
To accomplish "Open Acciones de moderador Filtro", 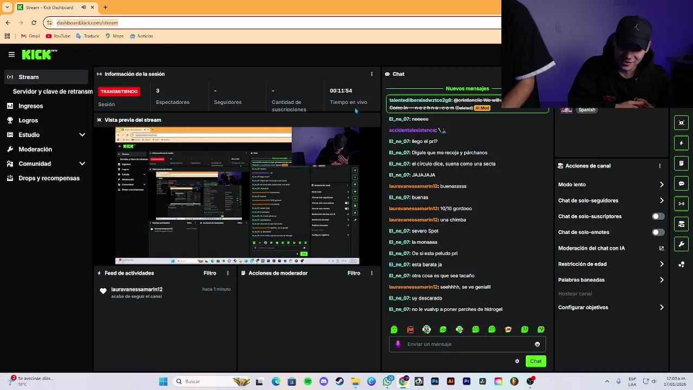I will click(x=354, y=273).
